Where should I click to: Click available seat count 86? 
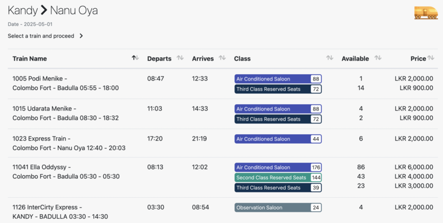pos(361,167)
